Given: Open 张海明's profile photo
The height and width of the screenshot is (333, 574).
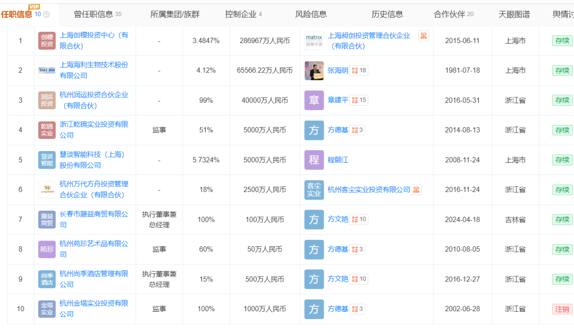Looking at the screenshot, I should point(314,70).
